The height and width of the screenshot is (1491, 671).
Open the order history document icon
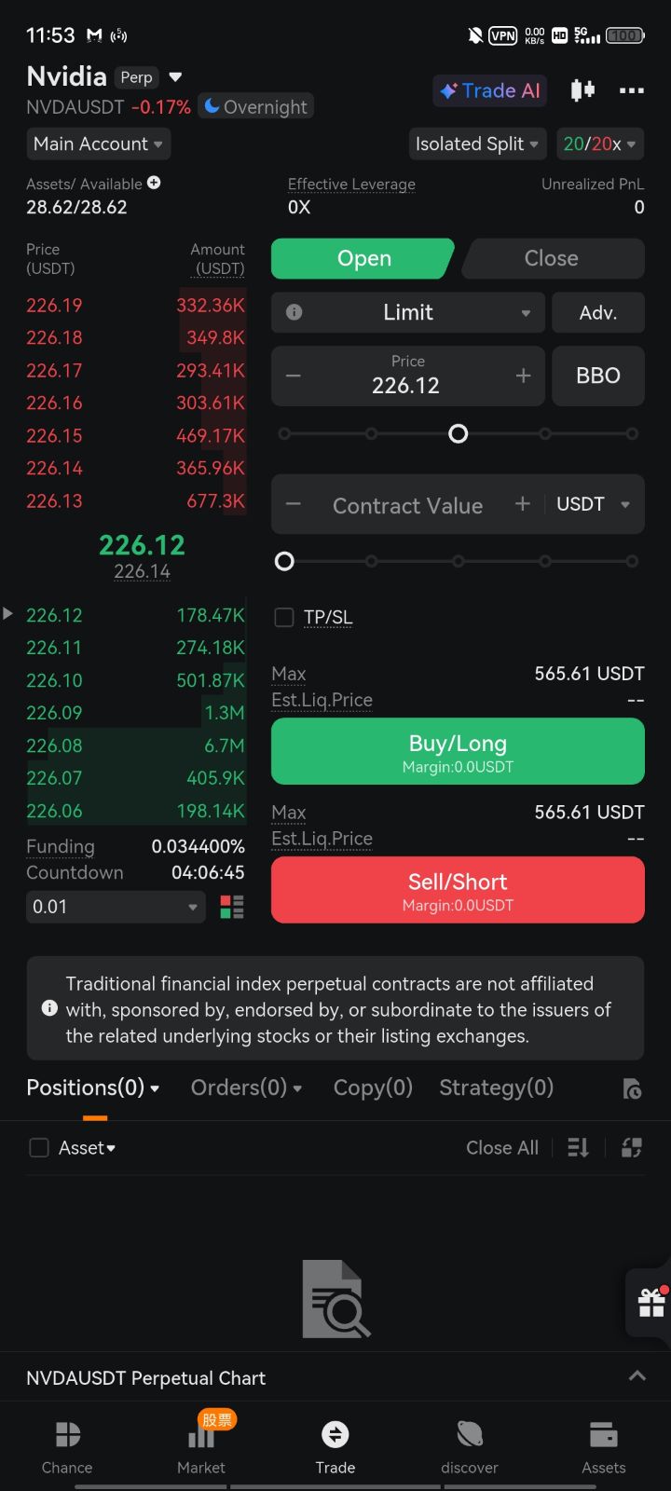coord(632,1088)
